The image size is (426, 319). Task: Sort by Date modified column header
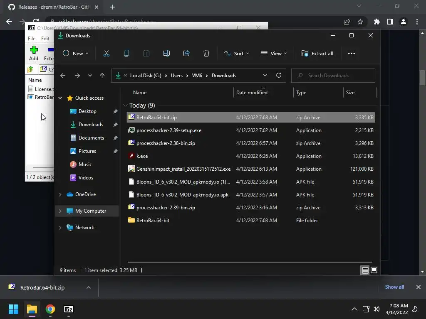click(x=252, y=93)
